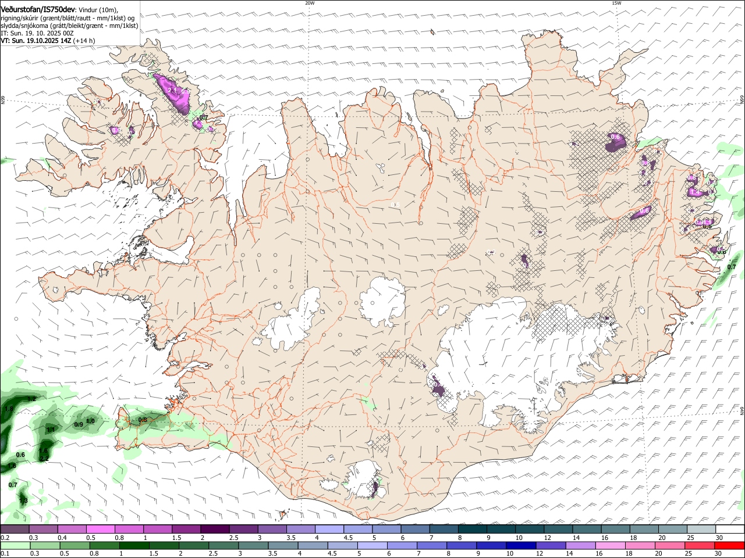Pick lower legend swatch between 1 and 1.5

click(x=134, y=545)
